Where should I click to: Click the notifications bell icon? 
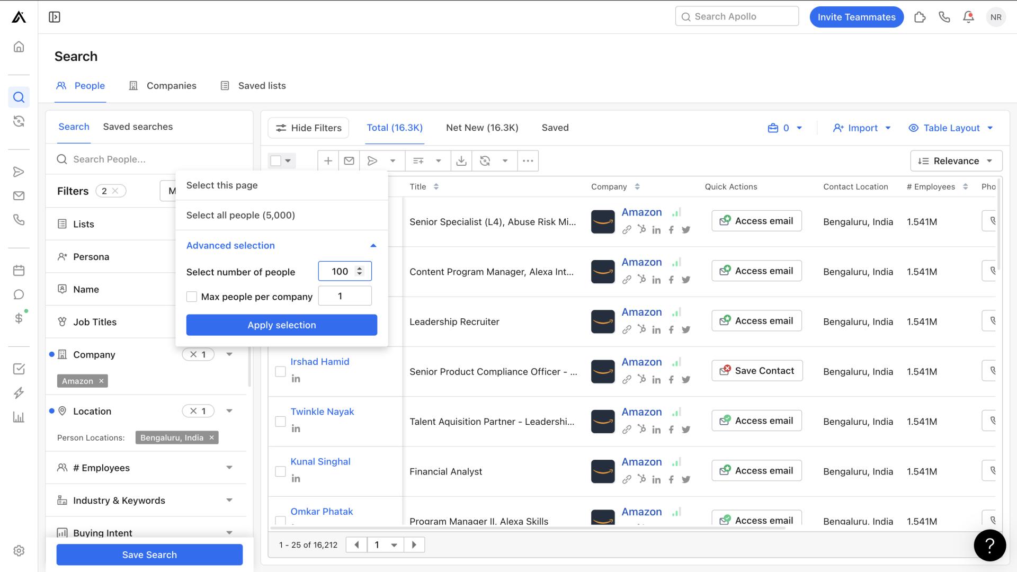(x=968, y=17)
